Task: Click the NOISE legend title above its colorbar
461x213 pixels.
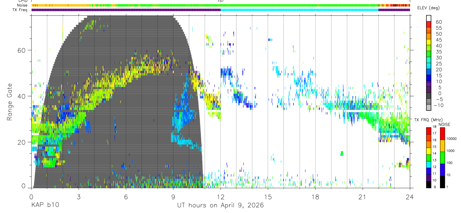Action: pos(444,124)
